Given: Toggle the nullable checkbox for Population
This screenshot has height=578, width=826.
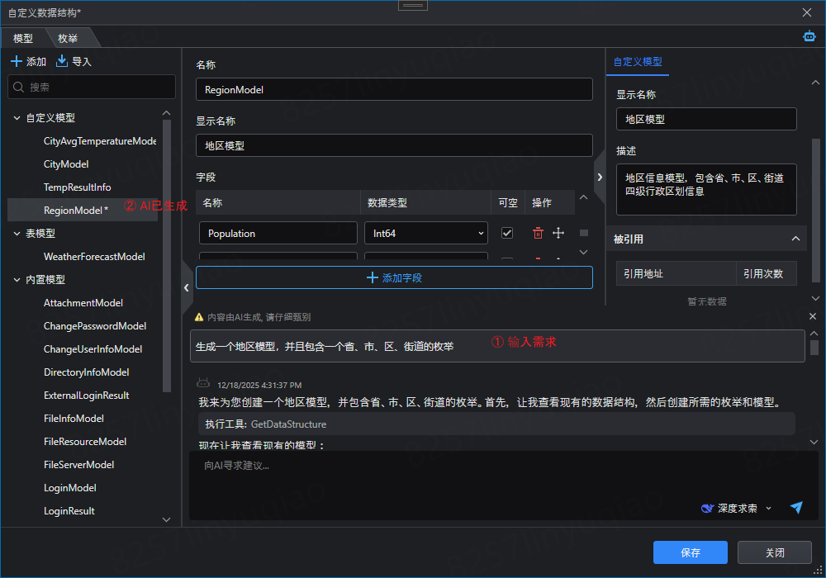Looking at the screenshot, I should click(507, 234).
